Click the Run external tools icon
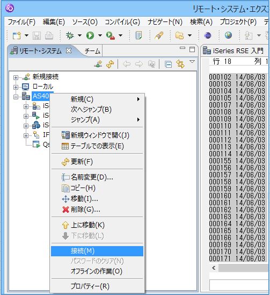 (110, 35)
